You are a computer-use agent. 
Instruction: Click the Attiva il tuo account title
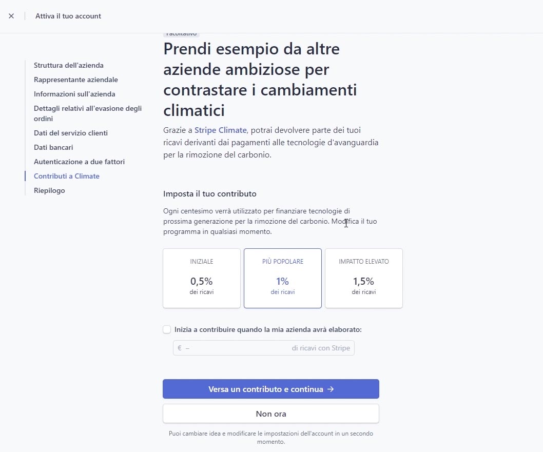(x=68, y=16)
